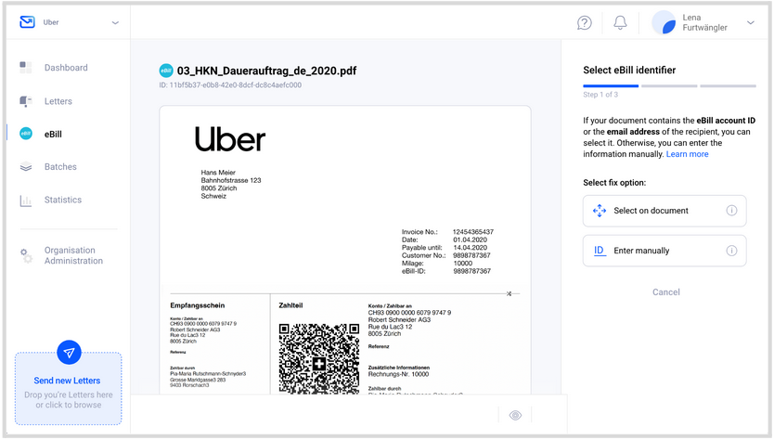Viewport: 774px width, 440px height.
Task: Click the Select eBill identifier heading
Action: (x=629, y=71)
